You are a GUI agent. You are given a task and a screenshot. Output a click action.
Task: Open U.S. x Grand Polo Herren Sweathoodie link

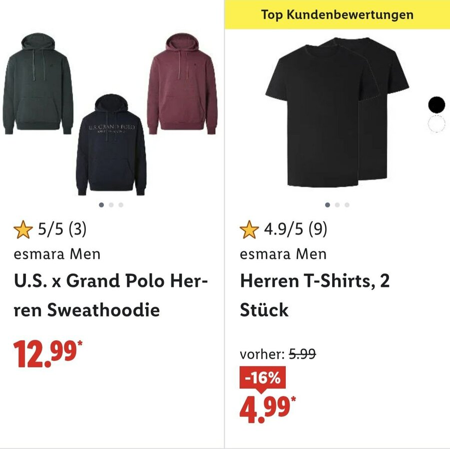pos(110,295)
